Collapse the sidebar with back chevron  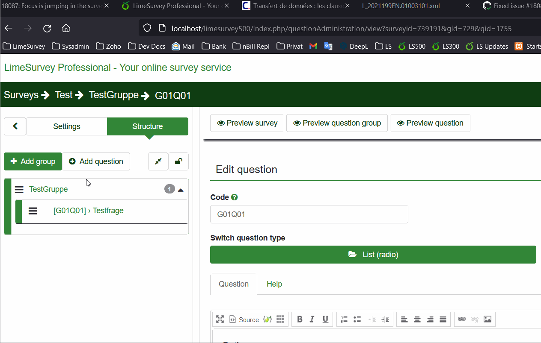[x=15, y=126]
